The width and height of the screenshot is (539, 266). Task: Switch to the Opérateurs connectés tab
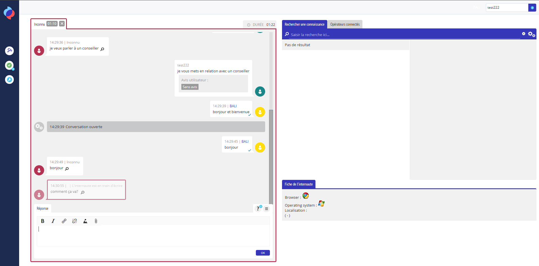click(345, 24)
